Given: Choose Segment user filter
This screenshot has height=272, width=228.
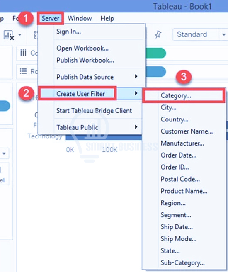Looking at the screenshot, I should (184, 215).
